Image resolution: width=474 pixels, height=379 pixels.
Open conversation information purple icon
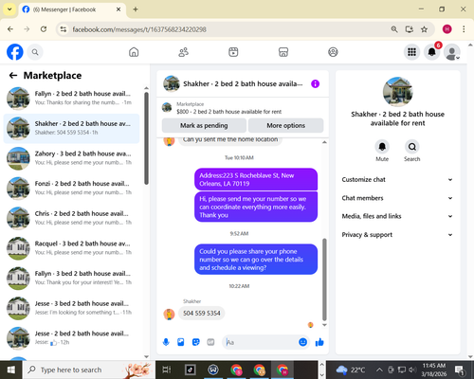click(315, 83)
